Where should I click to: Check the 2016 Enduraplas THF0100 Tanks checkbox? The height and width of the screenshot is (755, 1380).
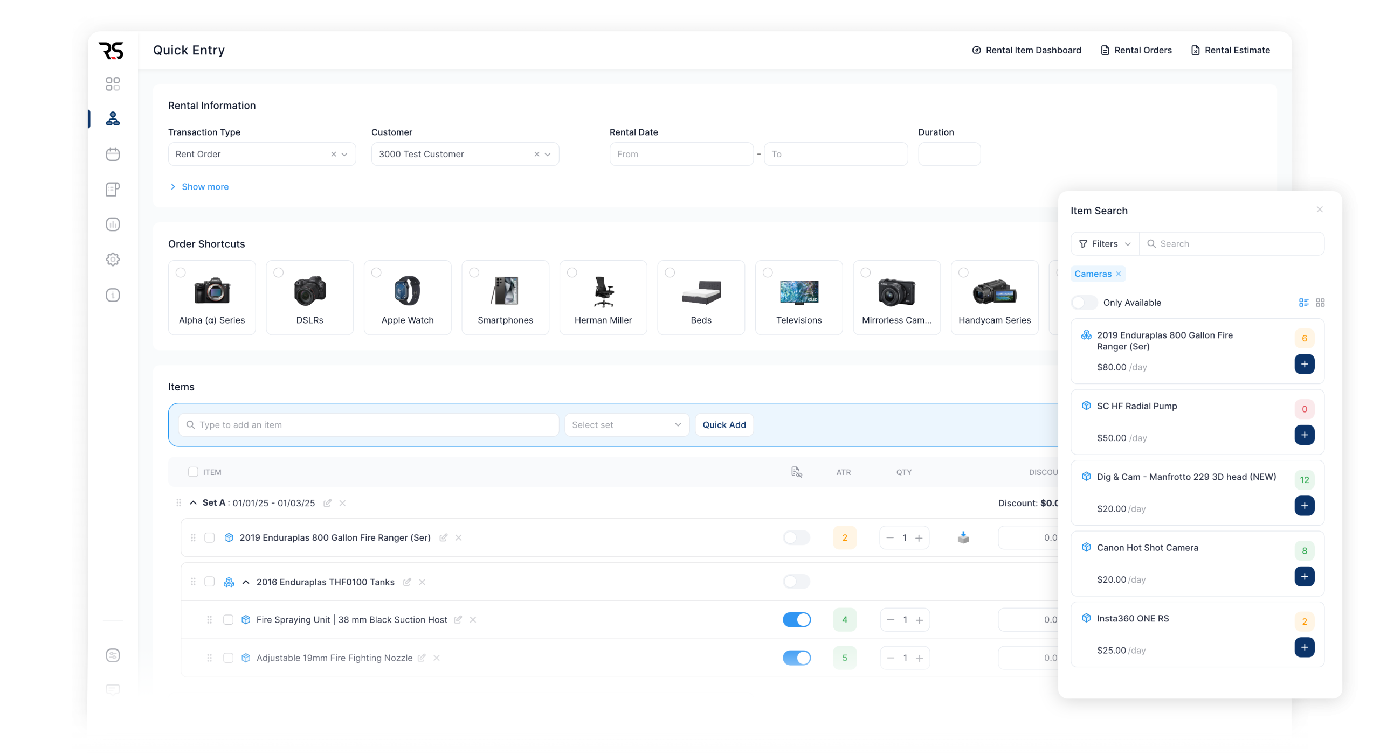pyautogui.click(x=210, y=582)
